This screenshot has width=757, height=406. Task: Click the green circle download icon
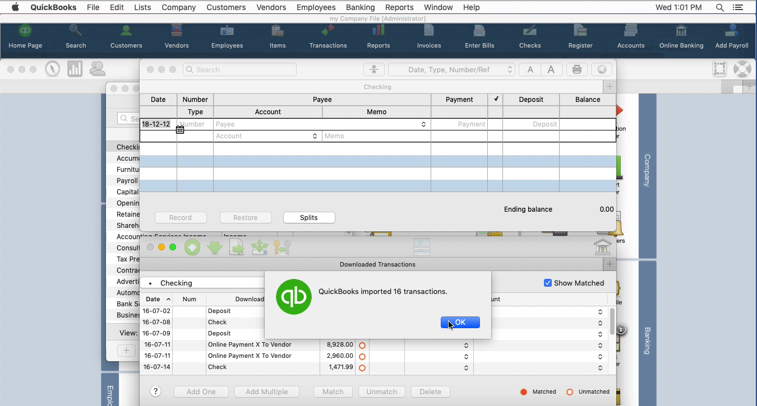pos(192,247)
